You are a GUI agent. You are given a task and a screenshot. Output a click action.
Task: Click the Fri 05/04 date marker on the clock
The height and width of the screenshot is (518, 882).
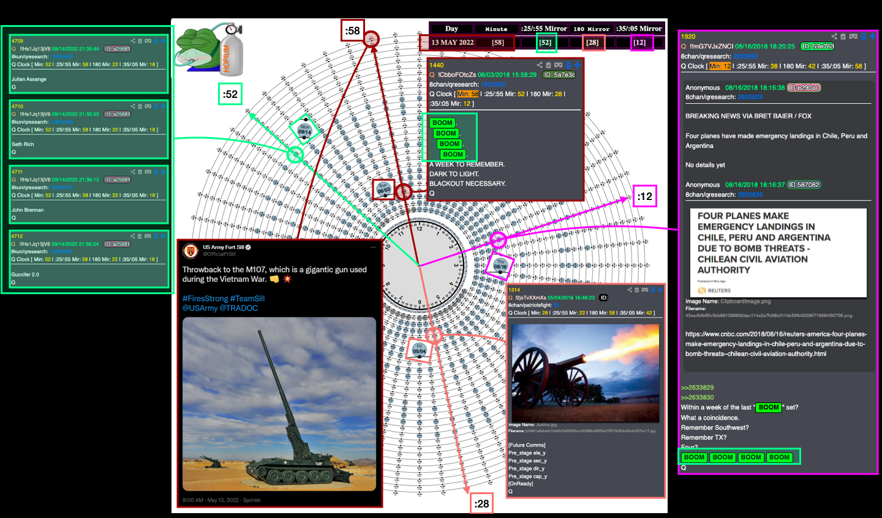pos(419,350)
